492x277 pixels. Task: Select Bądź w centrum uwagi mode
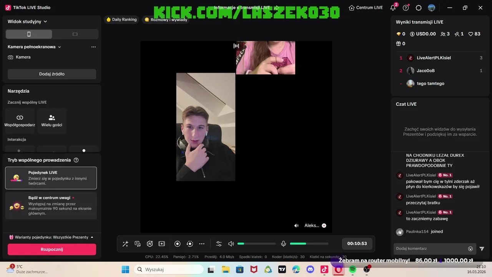(51, 205)
